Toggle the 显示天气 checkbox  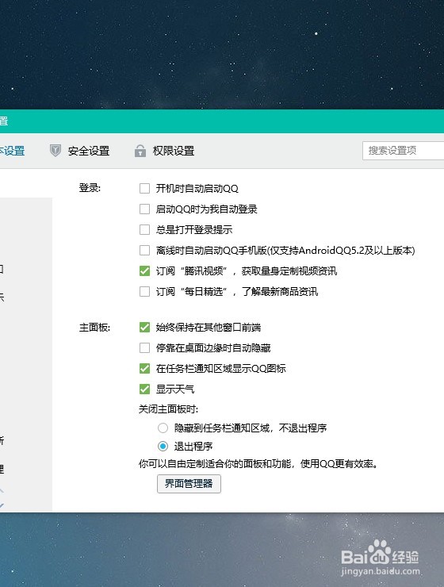[x=145, y=389]
